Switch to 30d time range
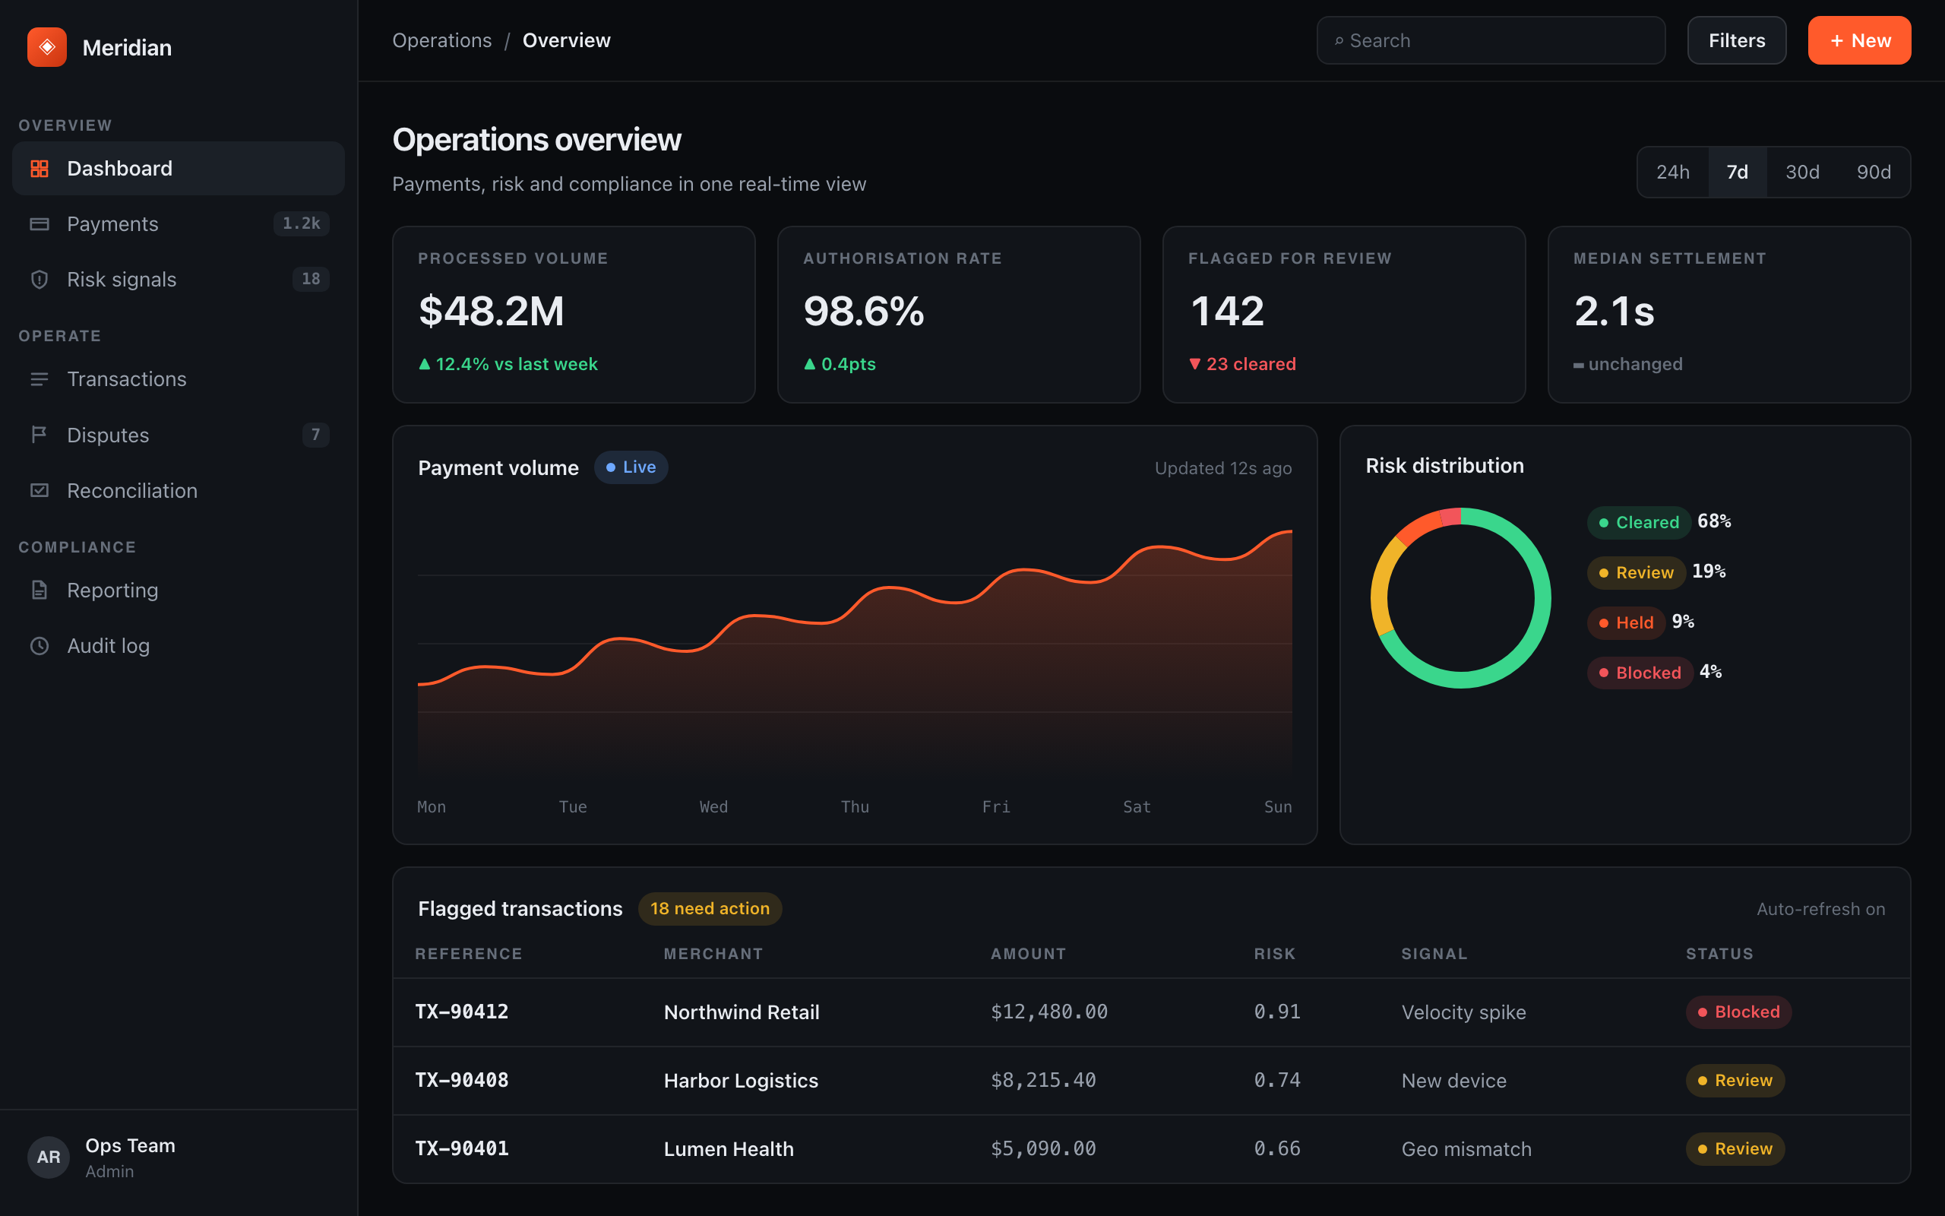1945x1216 pixels. coord(1802,172)
